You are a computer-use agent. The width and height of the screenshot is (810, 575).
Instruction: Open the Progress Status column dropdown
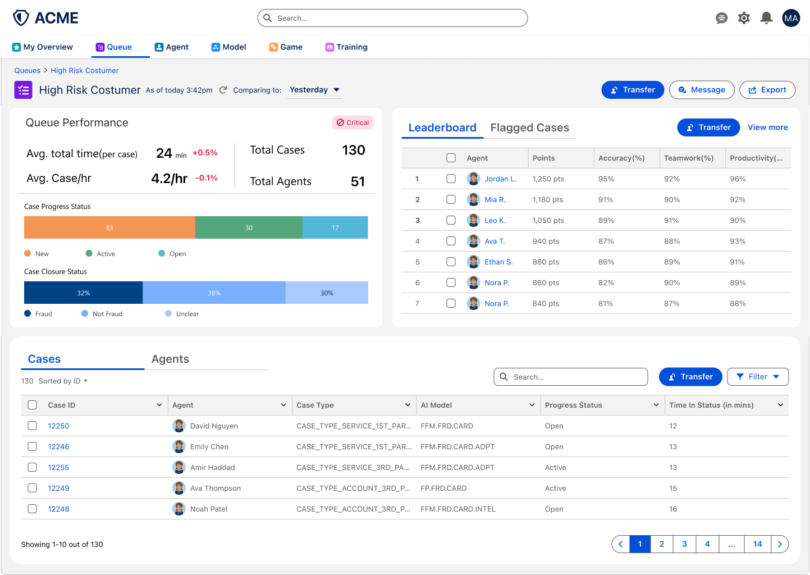click(656, 405)
